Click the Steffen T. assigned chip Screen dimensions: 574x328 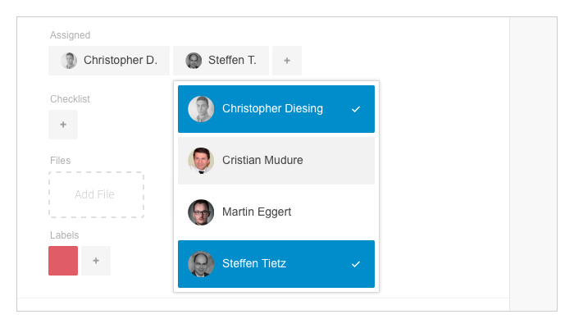tap(221, 61)
